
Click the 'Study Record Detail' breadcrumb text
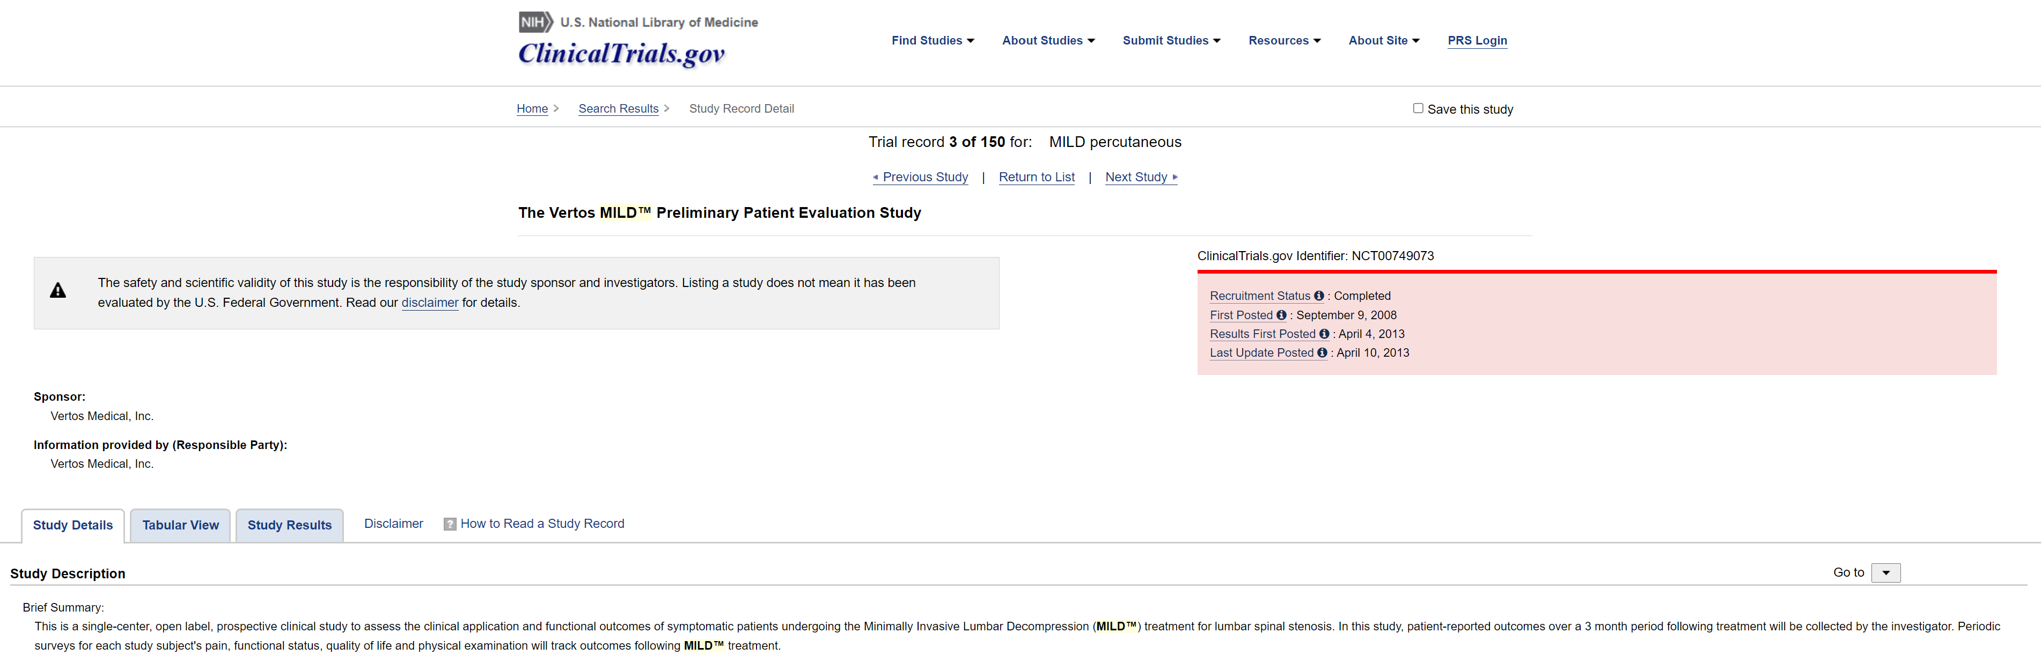[x=741, y=108]
